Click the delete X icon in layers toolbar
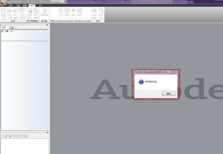Image resolution: width=223 pixels, height=154 pixels. coord(10,136)
